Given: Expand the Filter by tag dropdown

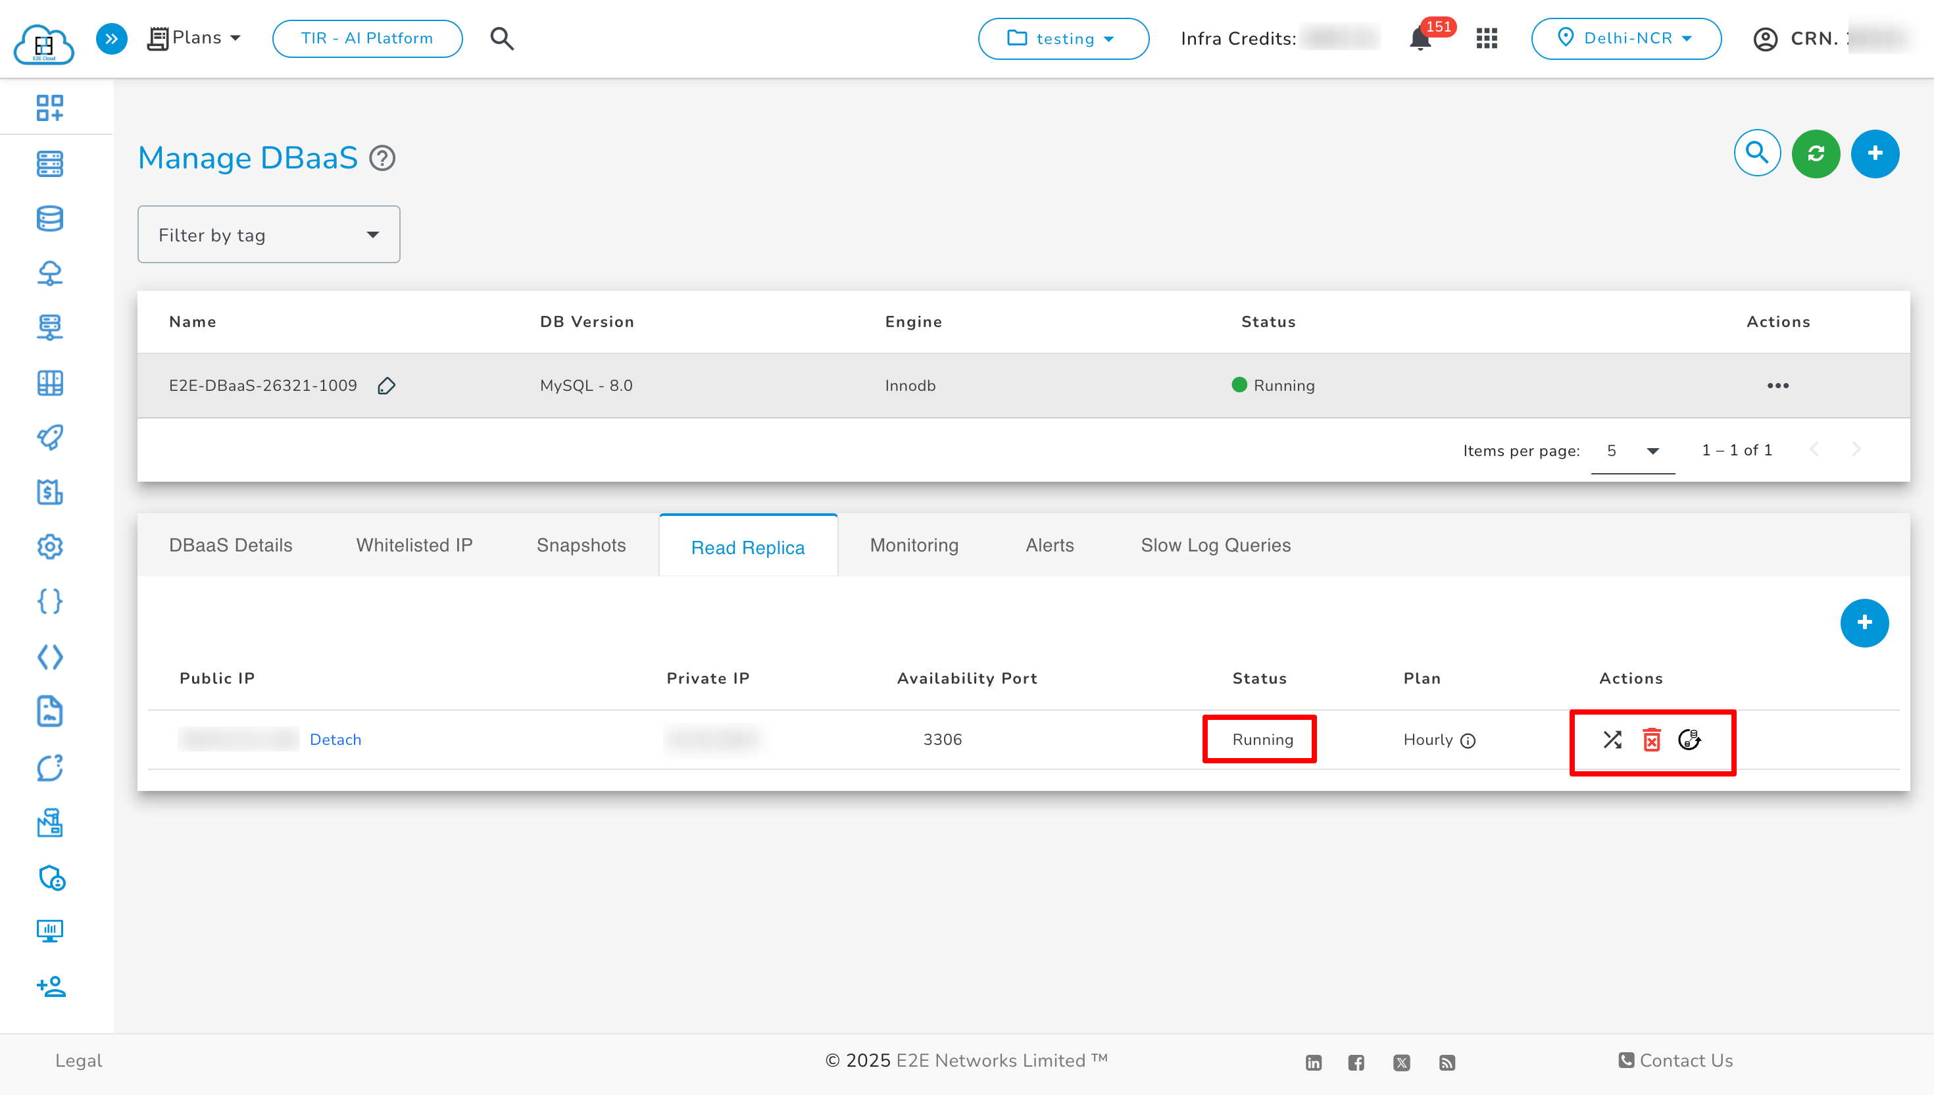Looking at the screenshot, I should [268, 234].
